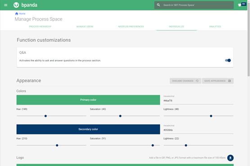This screenshot has width=250, height=166.
Task: Click the navy Secondary color swatch
Action: pyautogui.click(x=88, y=129)
